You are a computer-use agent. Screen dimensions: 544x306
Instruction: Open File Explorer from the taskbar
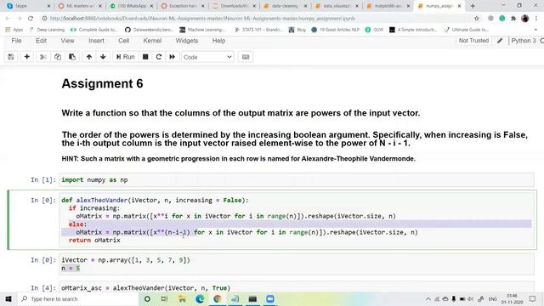182,298
